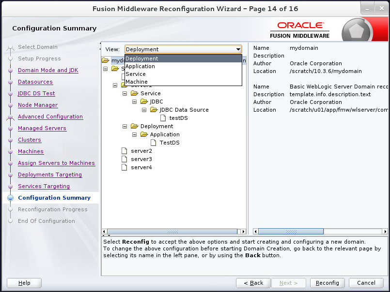390x292 pixels.
Task: Collapse the JDBC tree node
Action: pos(134,102)
